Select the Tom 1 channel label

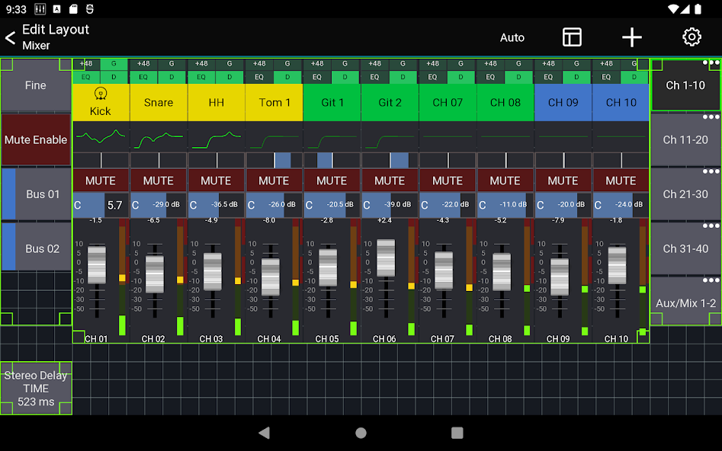[274, 102]
